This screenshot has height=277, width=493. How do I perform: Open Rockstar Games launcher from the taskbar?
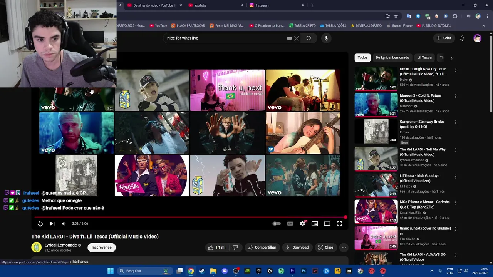338,271
